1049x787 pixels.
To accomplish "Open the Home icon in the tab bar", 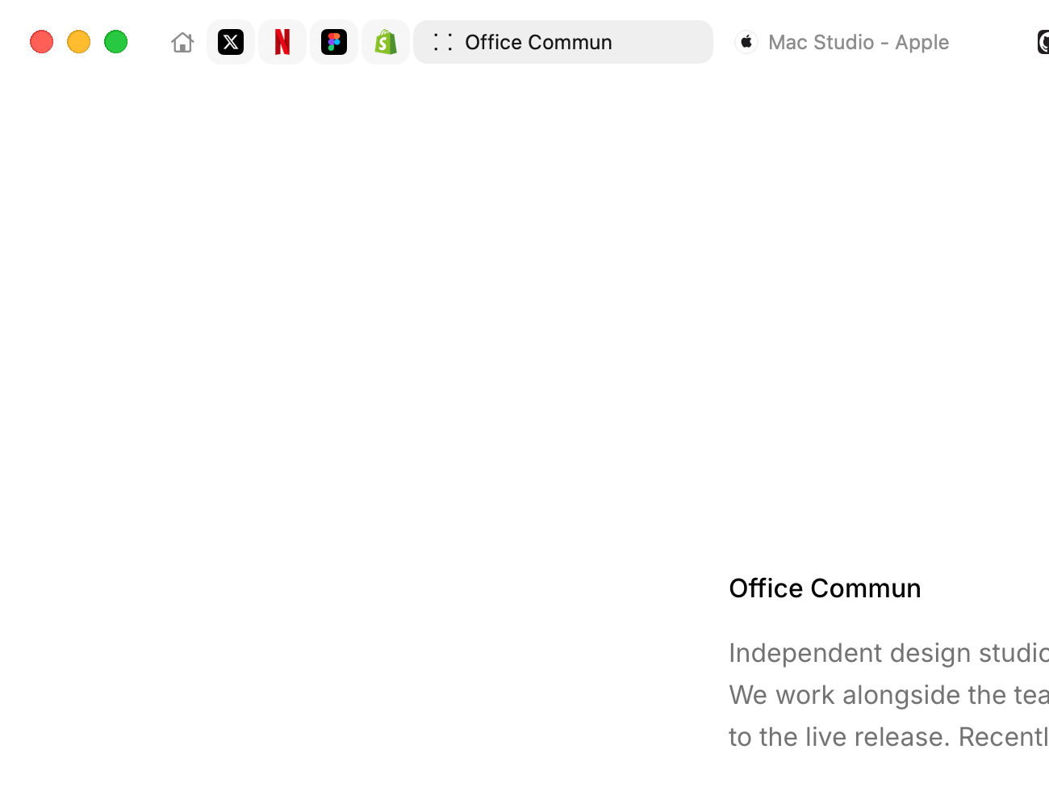I will 182,42.
